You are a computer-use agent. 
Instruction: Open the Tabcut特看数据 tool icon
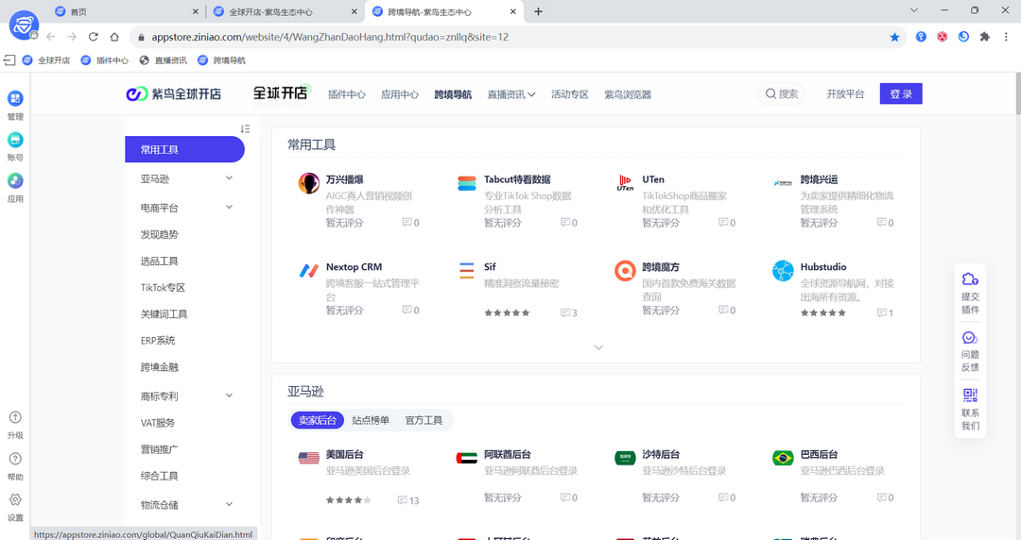point(467,183)
